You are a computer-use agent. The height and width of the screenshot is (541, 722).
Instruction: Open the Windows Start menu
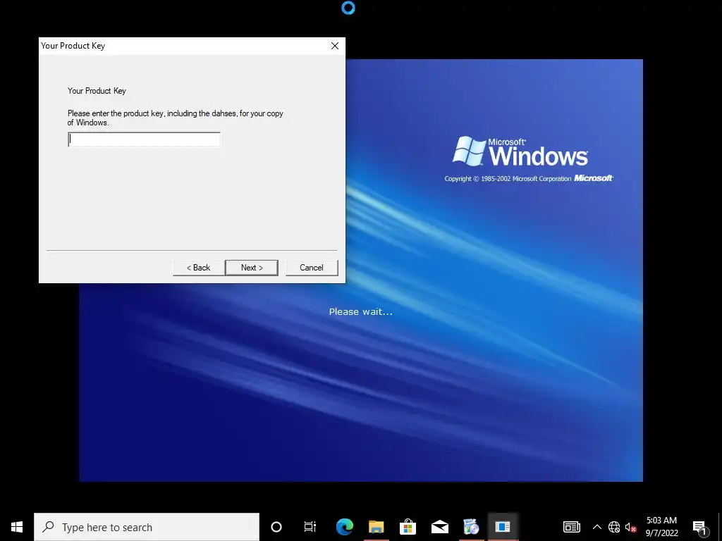pyautogui.click(x=17, y=527)
